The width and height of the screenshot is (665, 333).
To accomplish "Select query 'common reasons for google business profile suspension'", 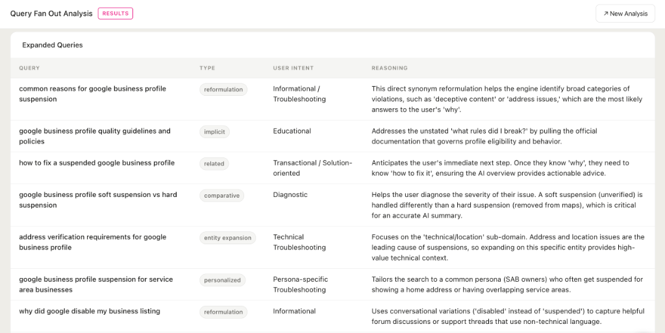I will click(x=92, y=94).
